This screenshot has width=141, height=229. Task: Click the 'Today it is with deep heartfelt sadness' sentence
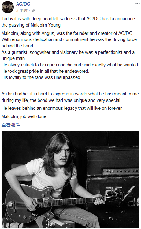tap(68, 22)
